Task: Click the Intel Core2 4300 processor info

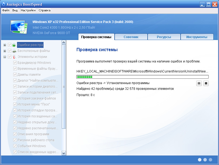Action: pos(64,28)
